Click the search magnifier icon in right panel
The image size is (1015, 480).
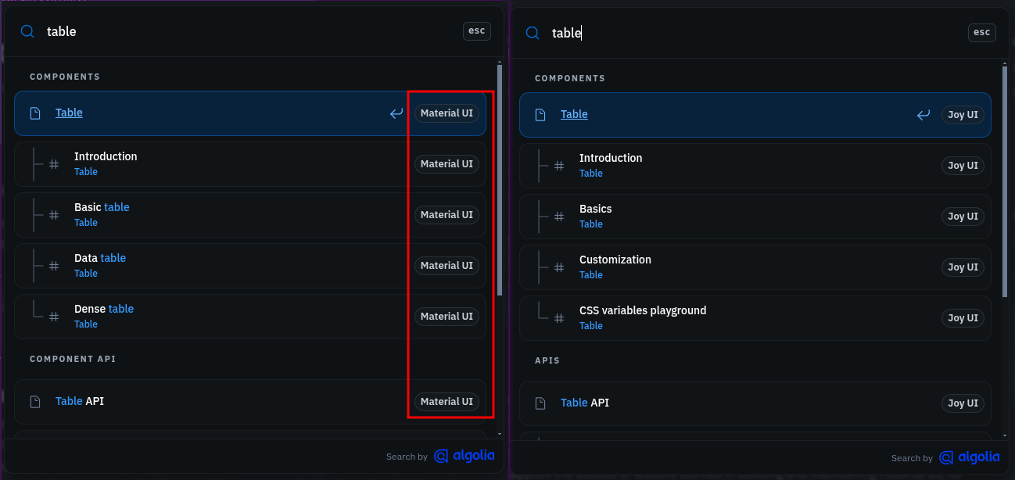[533, 33]
